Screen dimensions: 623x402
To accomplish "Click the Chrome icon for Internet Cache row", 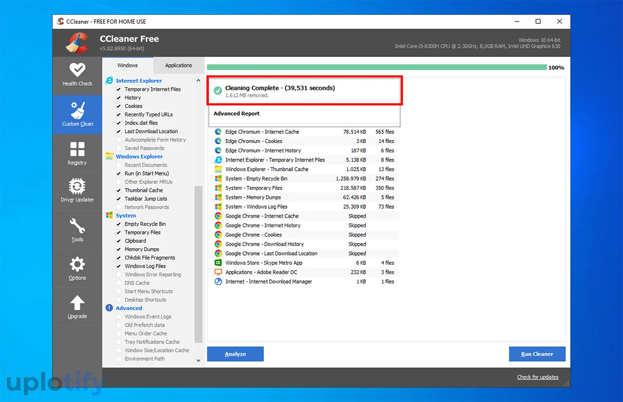I will [218, 216].
